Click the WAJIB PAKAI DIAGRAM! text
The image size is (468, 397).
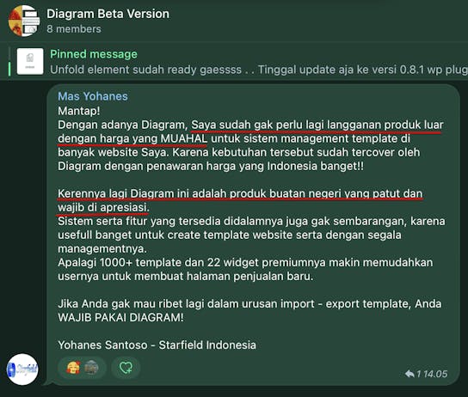click(x=121, y=317)
